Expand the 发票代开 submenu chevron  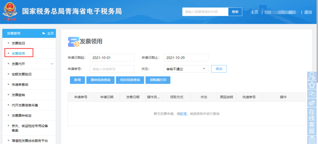tap(52, 64)
